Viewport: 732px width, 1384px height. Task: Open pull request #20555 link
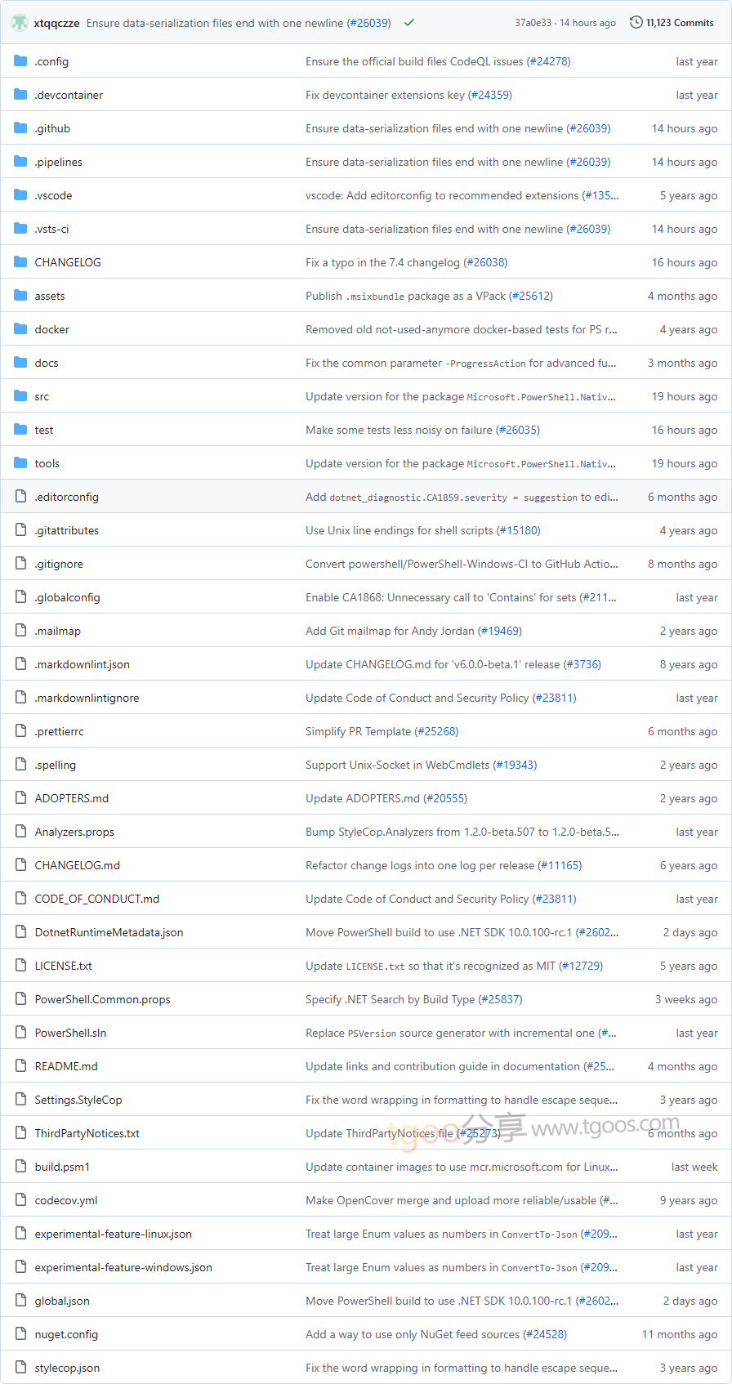coord(445,798)
